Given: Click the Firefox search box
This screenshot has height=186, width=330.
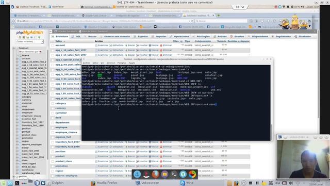Looking at the screenshot, I should [221, 21].
